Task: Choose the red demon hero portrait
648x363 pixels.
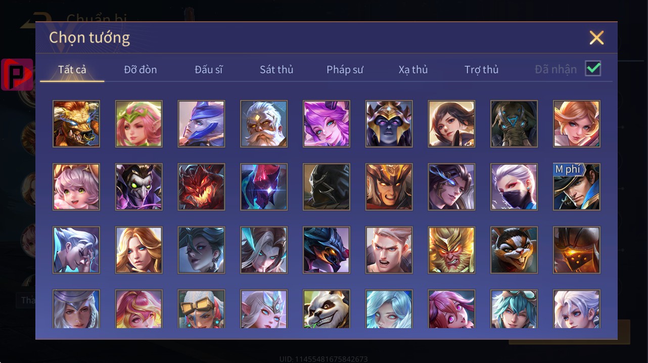Action: pos(201,187)
